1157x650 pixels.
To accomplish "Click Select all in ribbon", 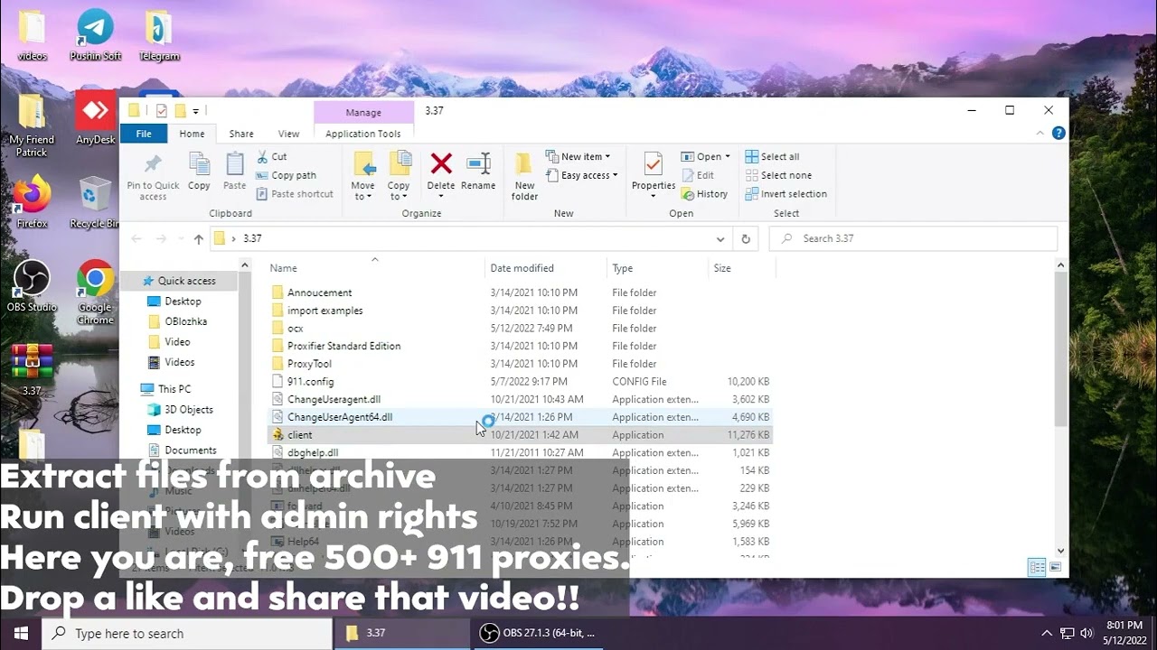I will pos(773,157).
